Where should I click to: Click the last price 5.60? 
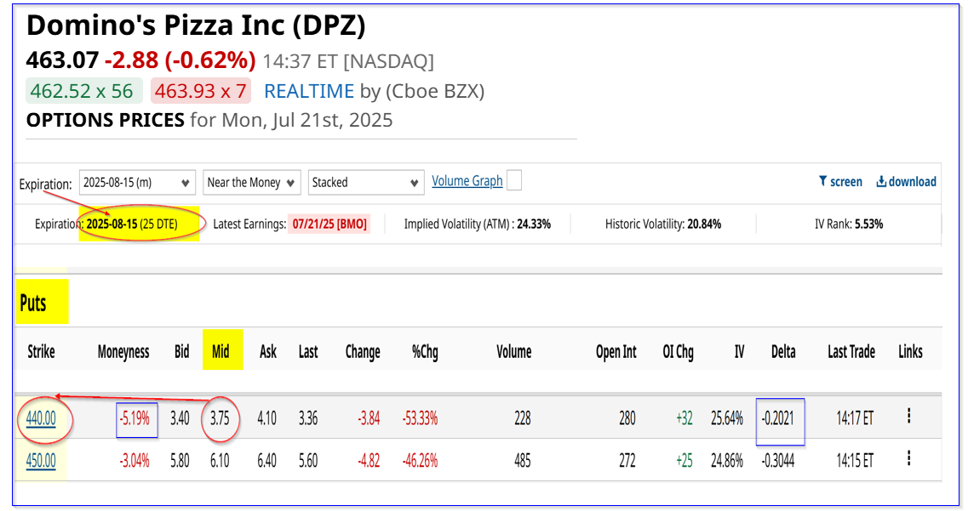click(308, 461)
